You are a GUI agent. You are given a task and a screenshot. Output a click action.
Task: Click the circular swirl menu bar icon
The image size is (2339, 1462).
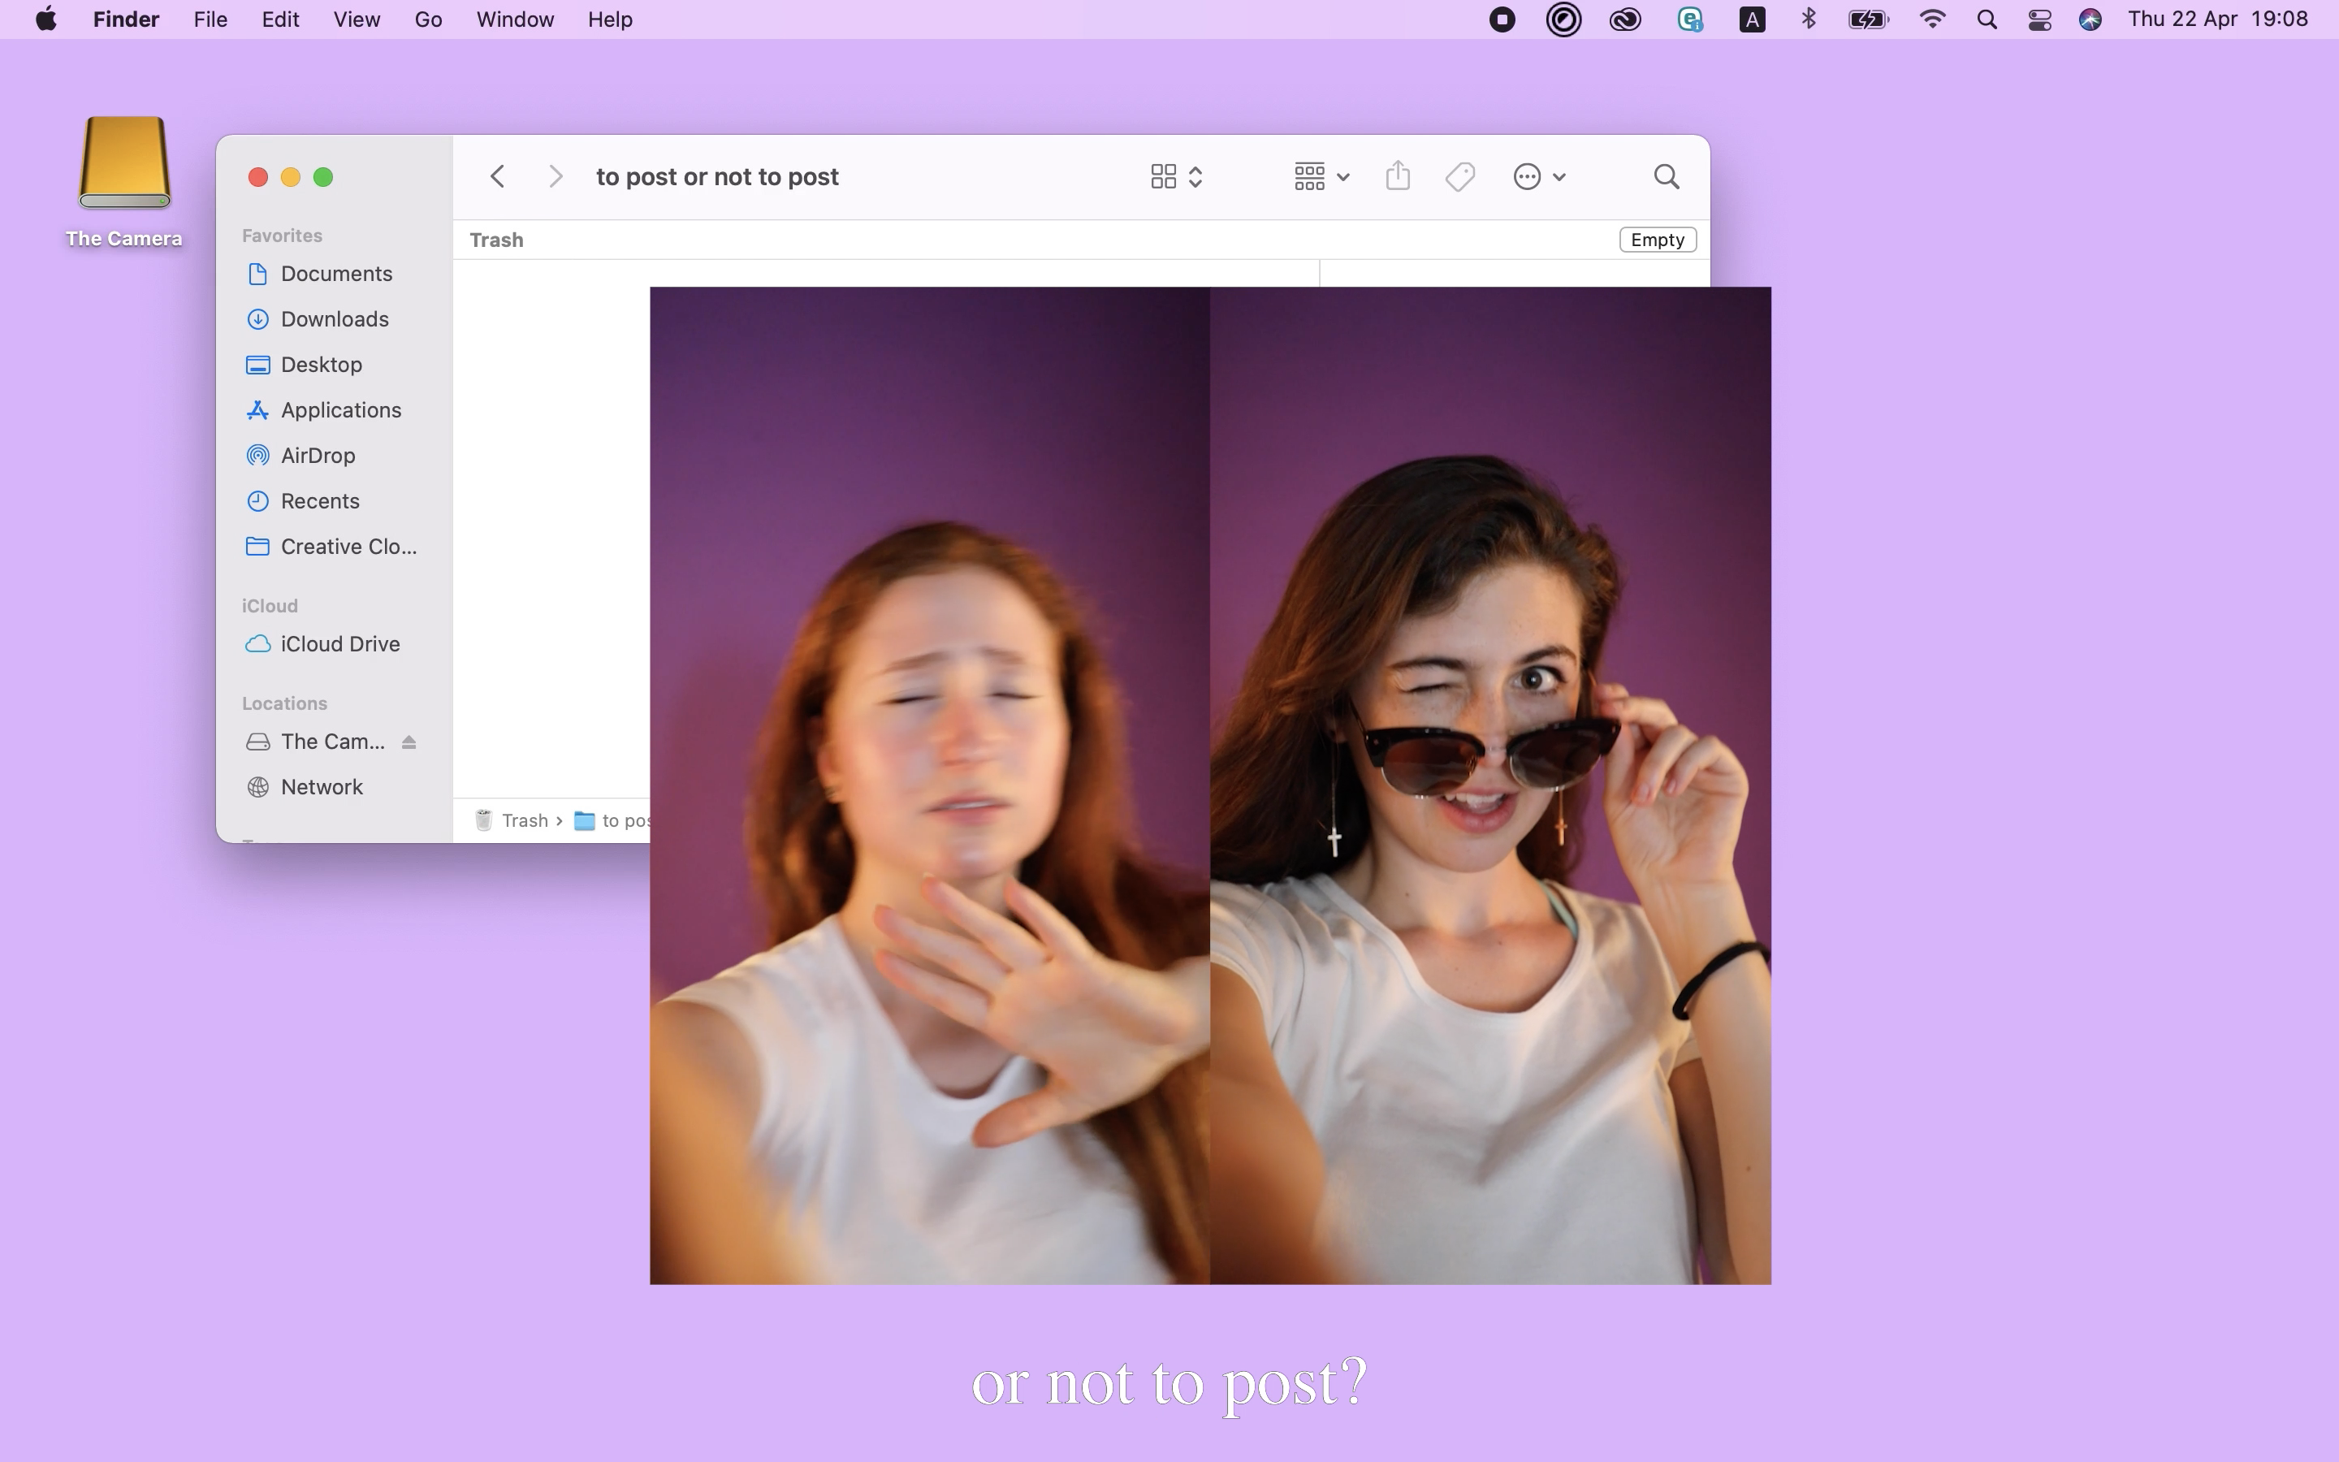[x=1564, y=19]
